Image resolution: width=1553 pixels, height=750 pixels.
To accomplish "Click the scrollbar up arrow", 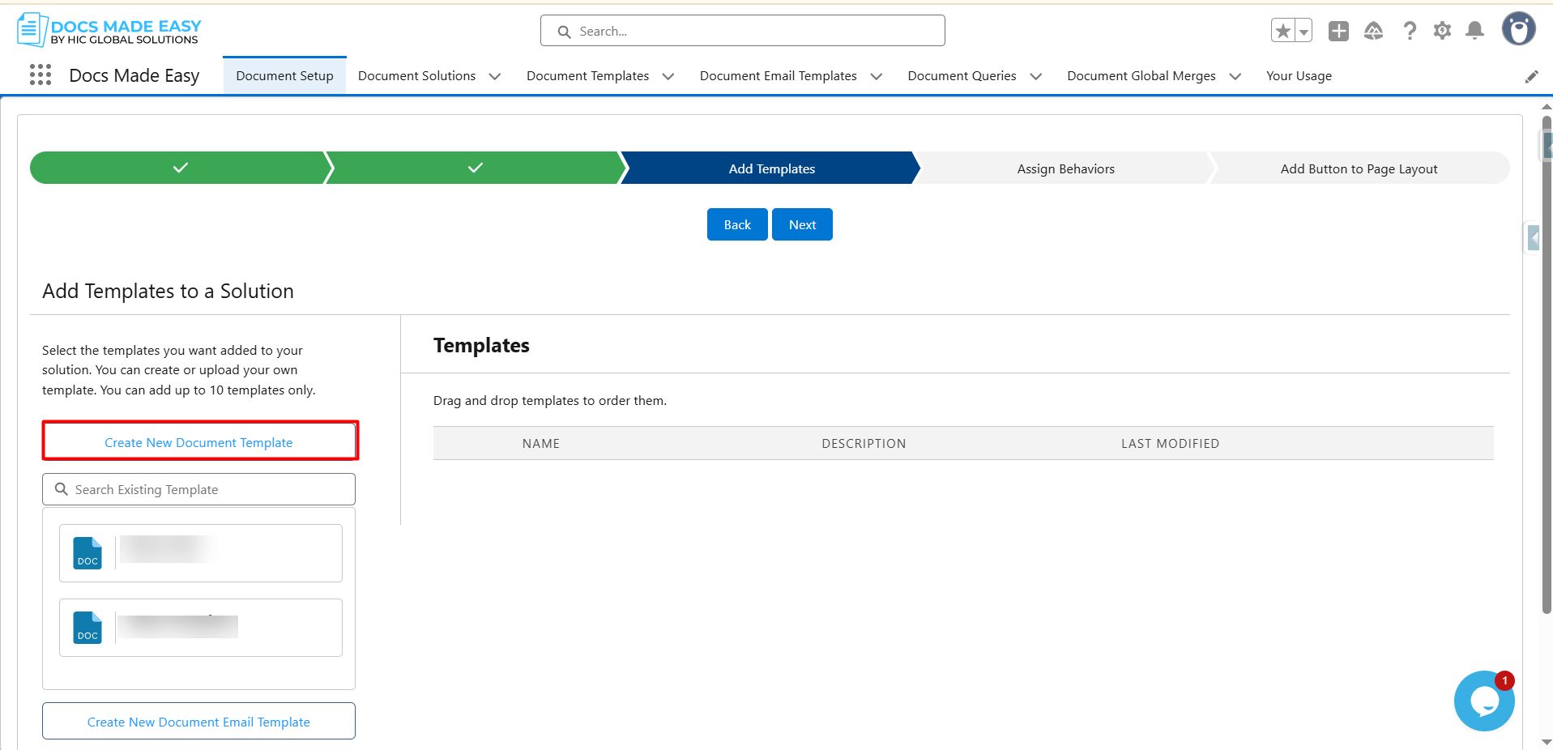I will (x=1547, y=106).
